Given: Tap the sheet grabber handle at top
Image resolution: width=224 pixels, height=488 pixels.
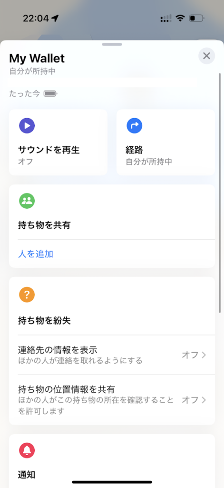Looking at the screenshot, I should pyautogui.click(x=112, y=44).
